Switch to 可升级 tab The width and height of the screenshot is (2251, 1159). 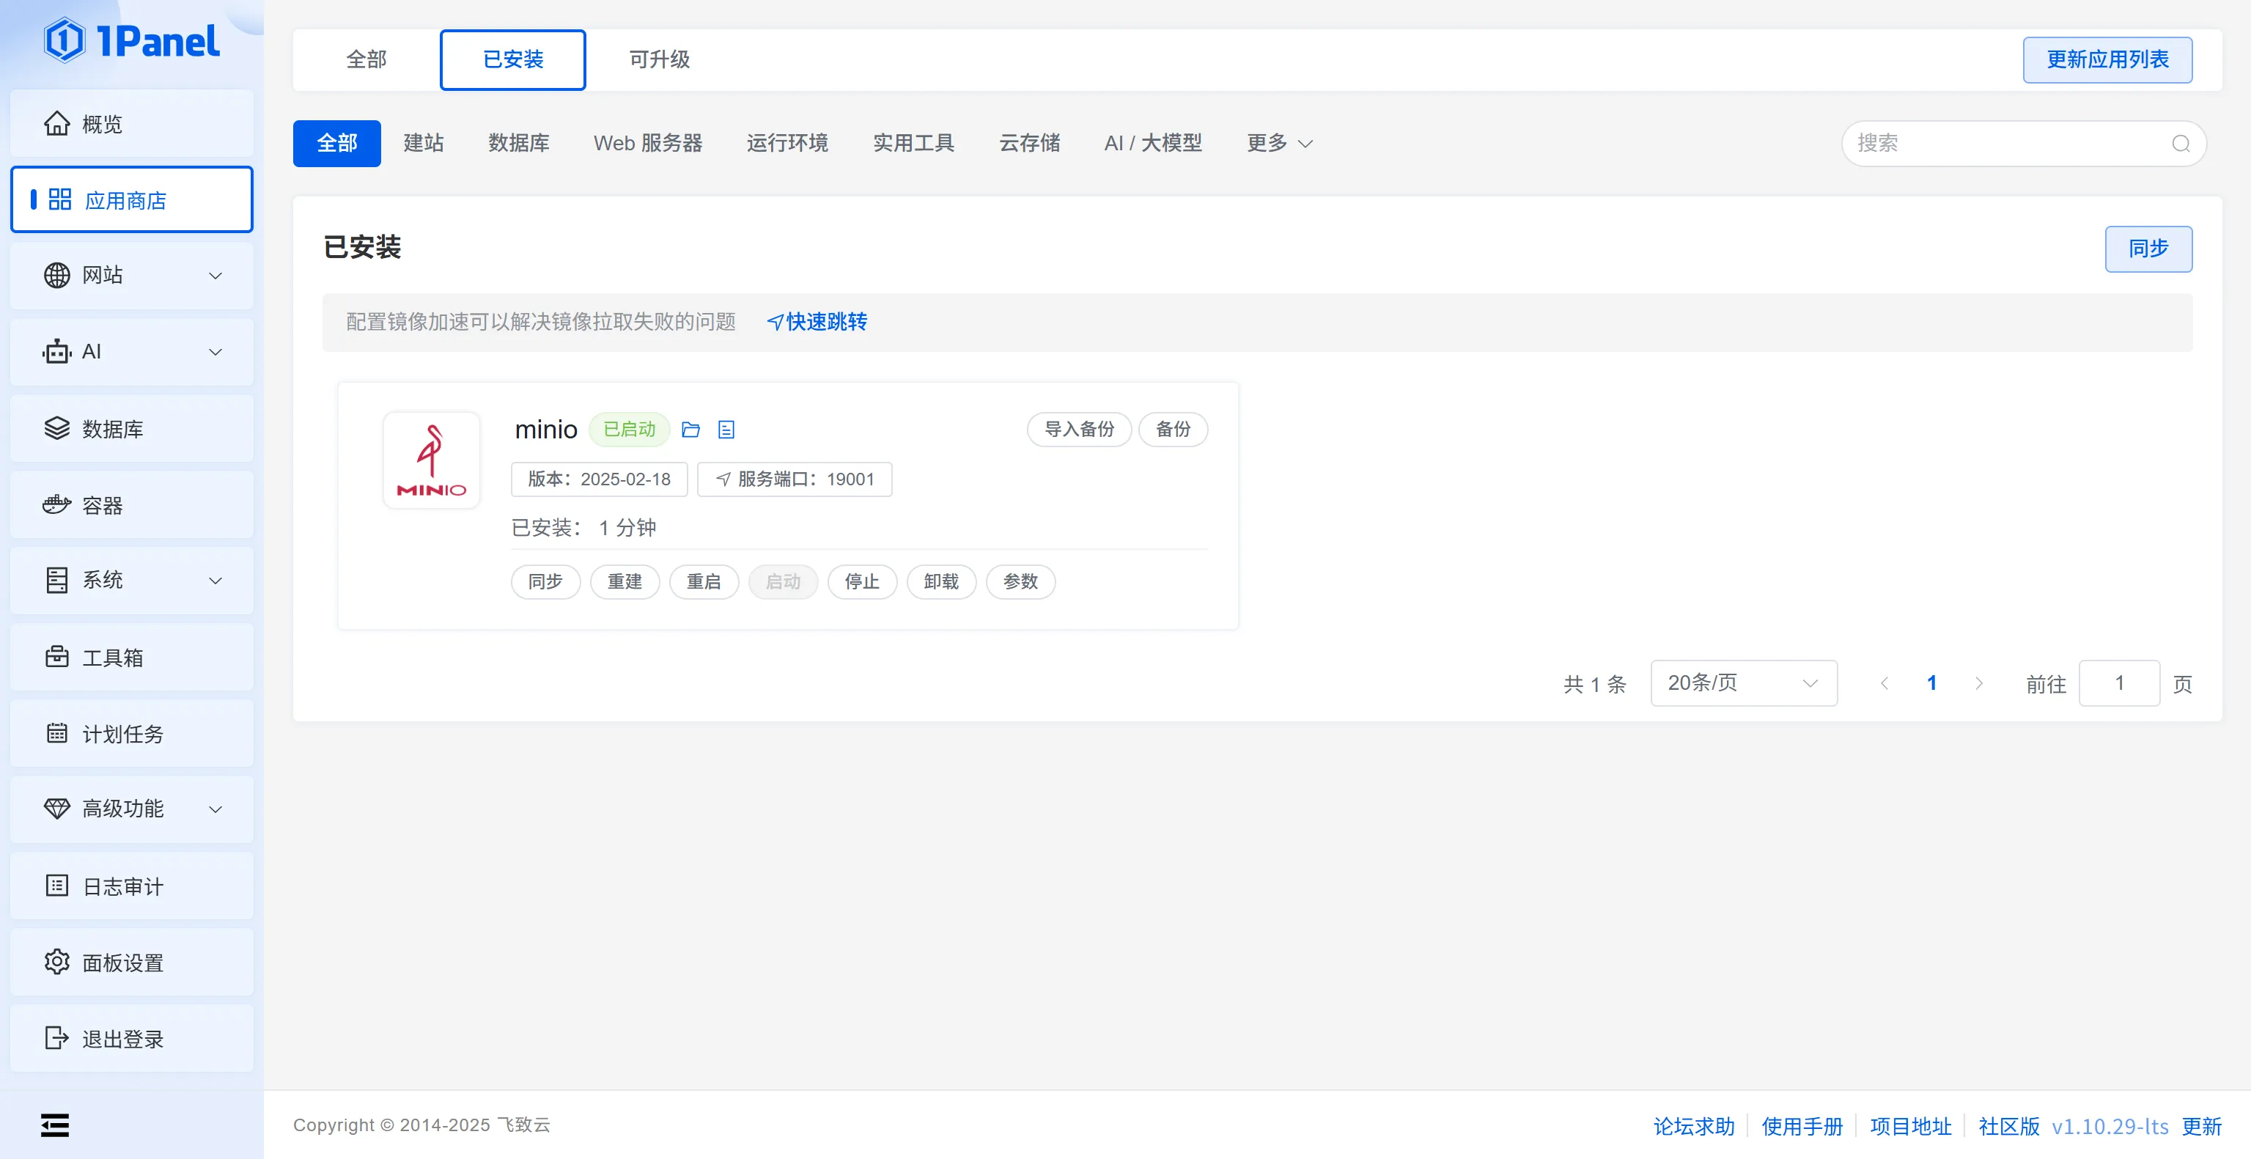click(659, 59)
